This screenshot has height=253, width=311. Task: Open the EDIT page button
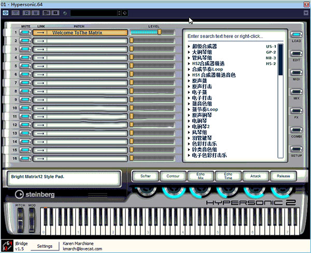[296, 54]
